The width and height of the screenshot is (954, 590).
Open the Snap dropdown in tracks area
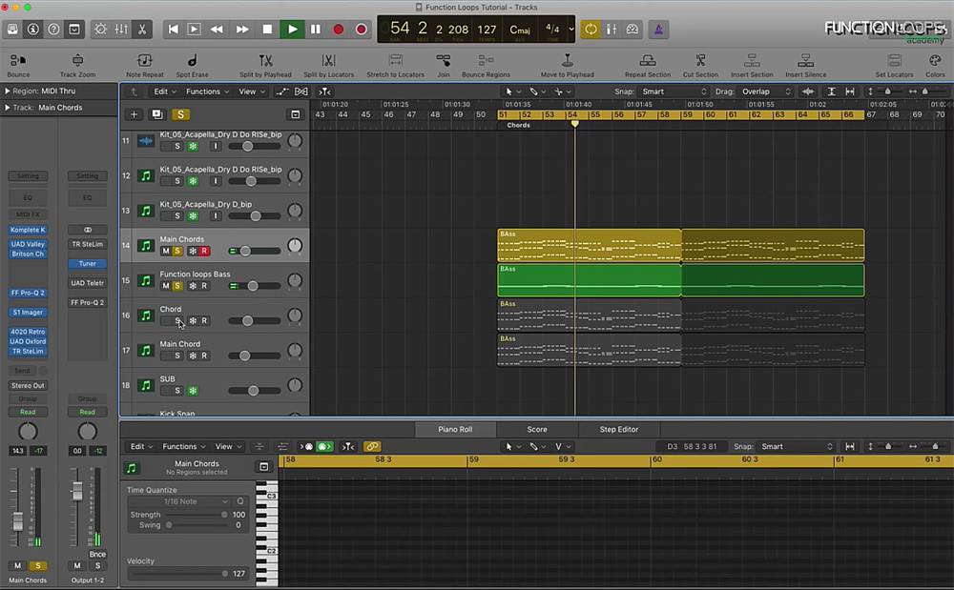click(674, 92)
